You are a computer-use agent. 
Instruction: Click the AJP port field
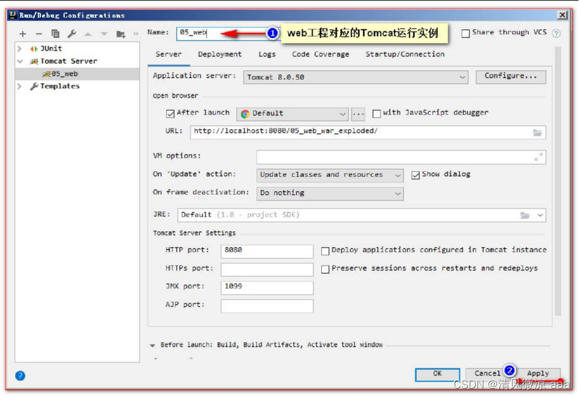tap(267, 306)
